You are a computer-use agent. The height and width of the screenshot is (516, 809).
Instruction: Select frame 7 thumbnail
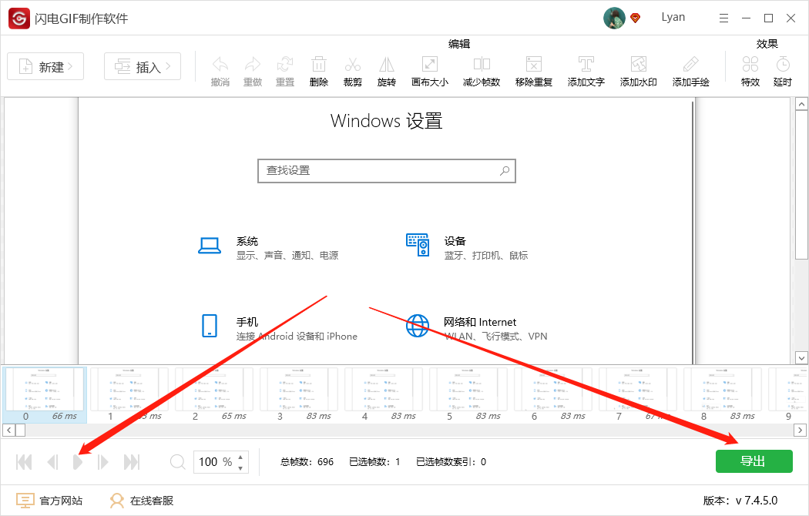pyautogui.click(x=638, y=395)
